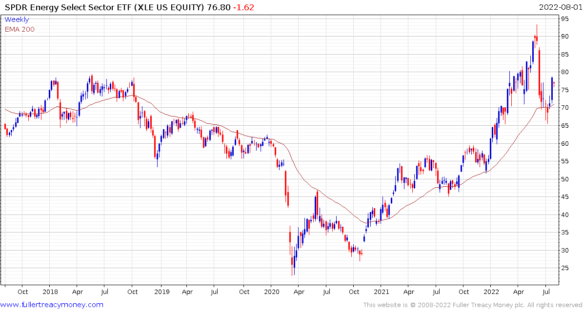Click the '2019' year label on time axis
This screenshot has height=312, width=583.
[x=161, y=292]
